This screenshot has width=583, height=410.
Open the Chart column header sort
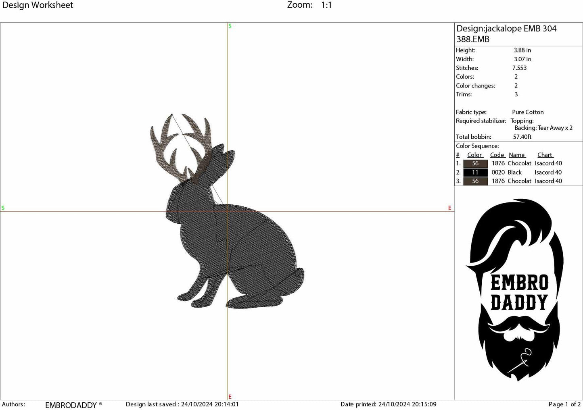(545, 155)
